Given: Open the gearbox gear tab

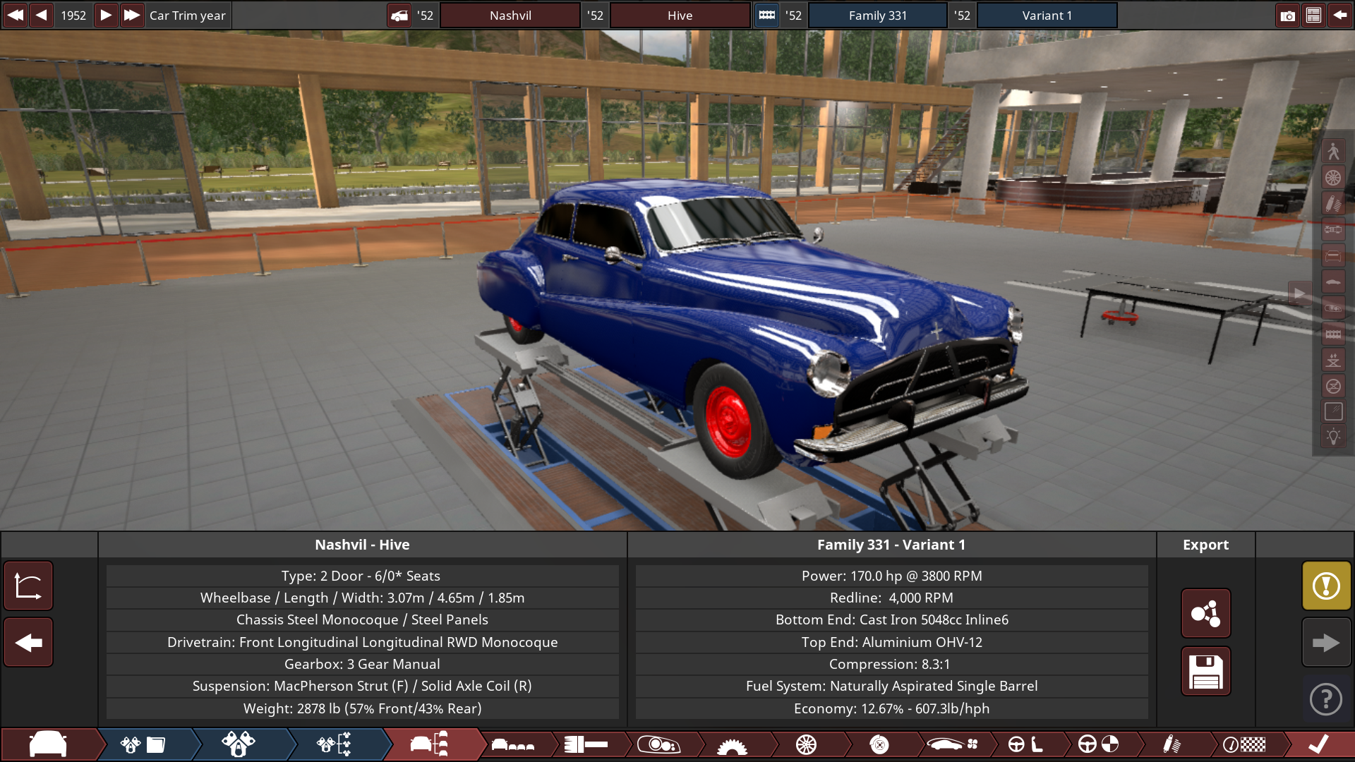Looking at the screenshot, I should (x=732, y=744).
